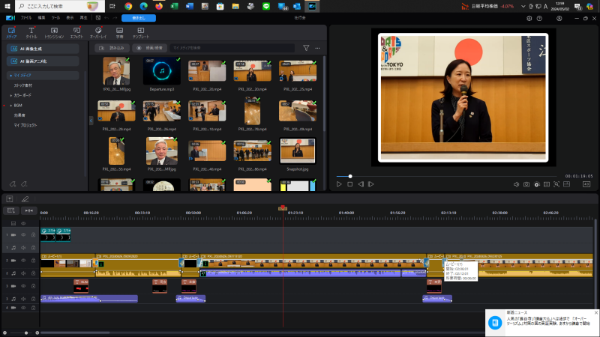The width and height of the screenshot is (600, 337).
Task: Step to previous frame in preview
Action: click(x=361, y=184)
